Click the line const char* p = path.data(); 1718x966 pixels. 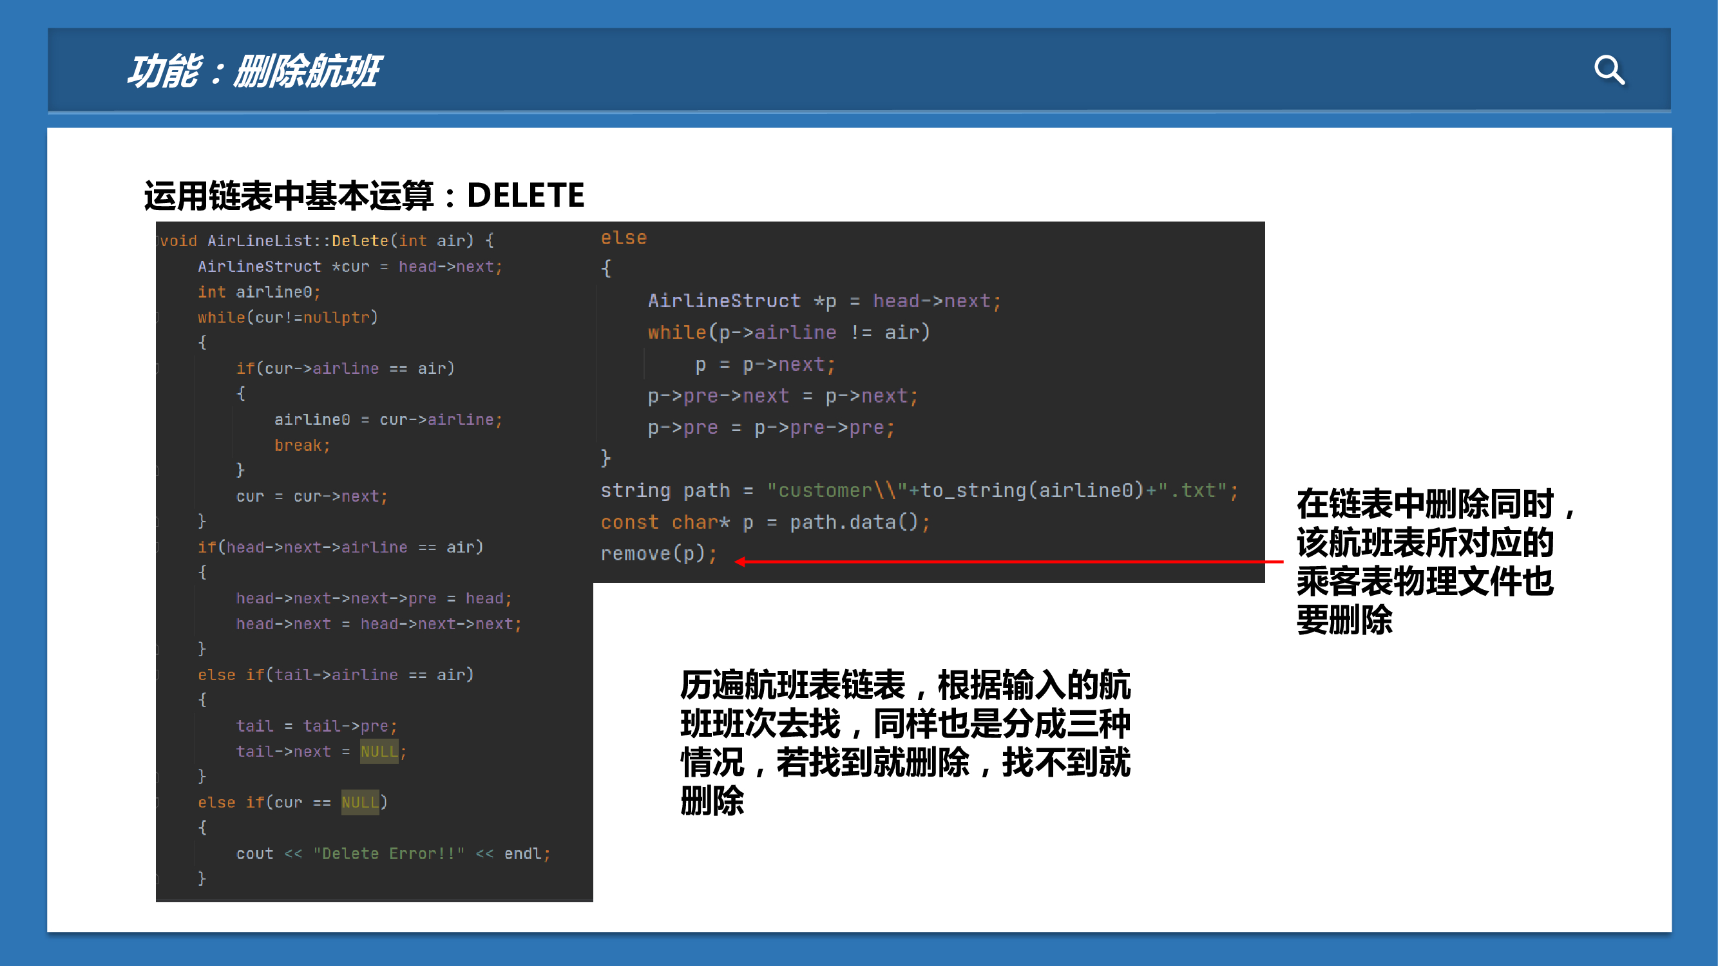tap(765, 523)
